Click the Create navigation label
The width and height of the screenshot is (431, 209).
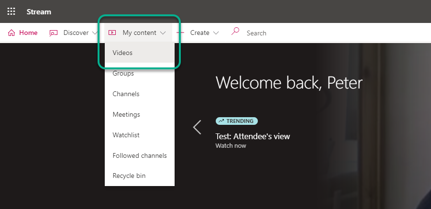(199, 33)
